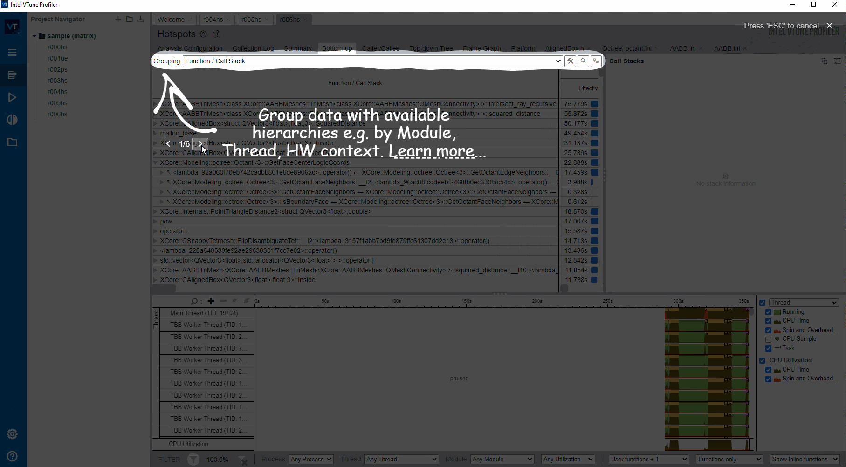Click New Project plus icon

(118, 19)
